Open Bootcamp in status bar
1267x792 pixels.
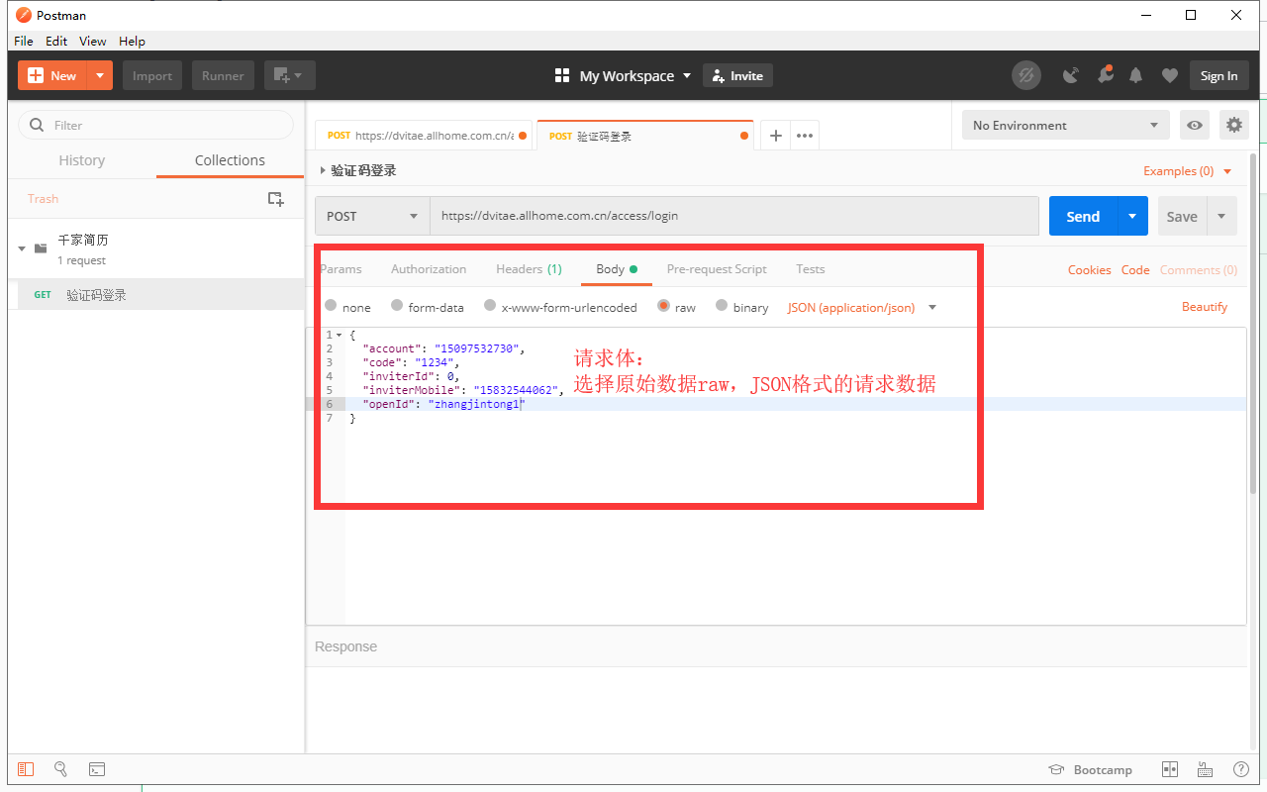pos(1090,769)
